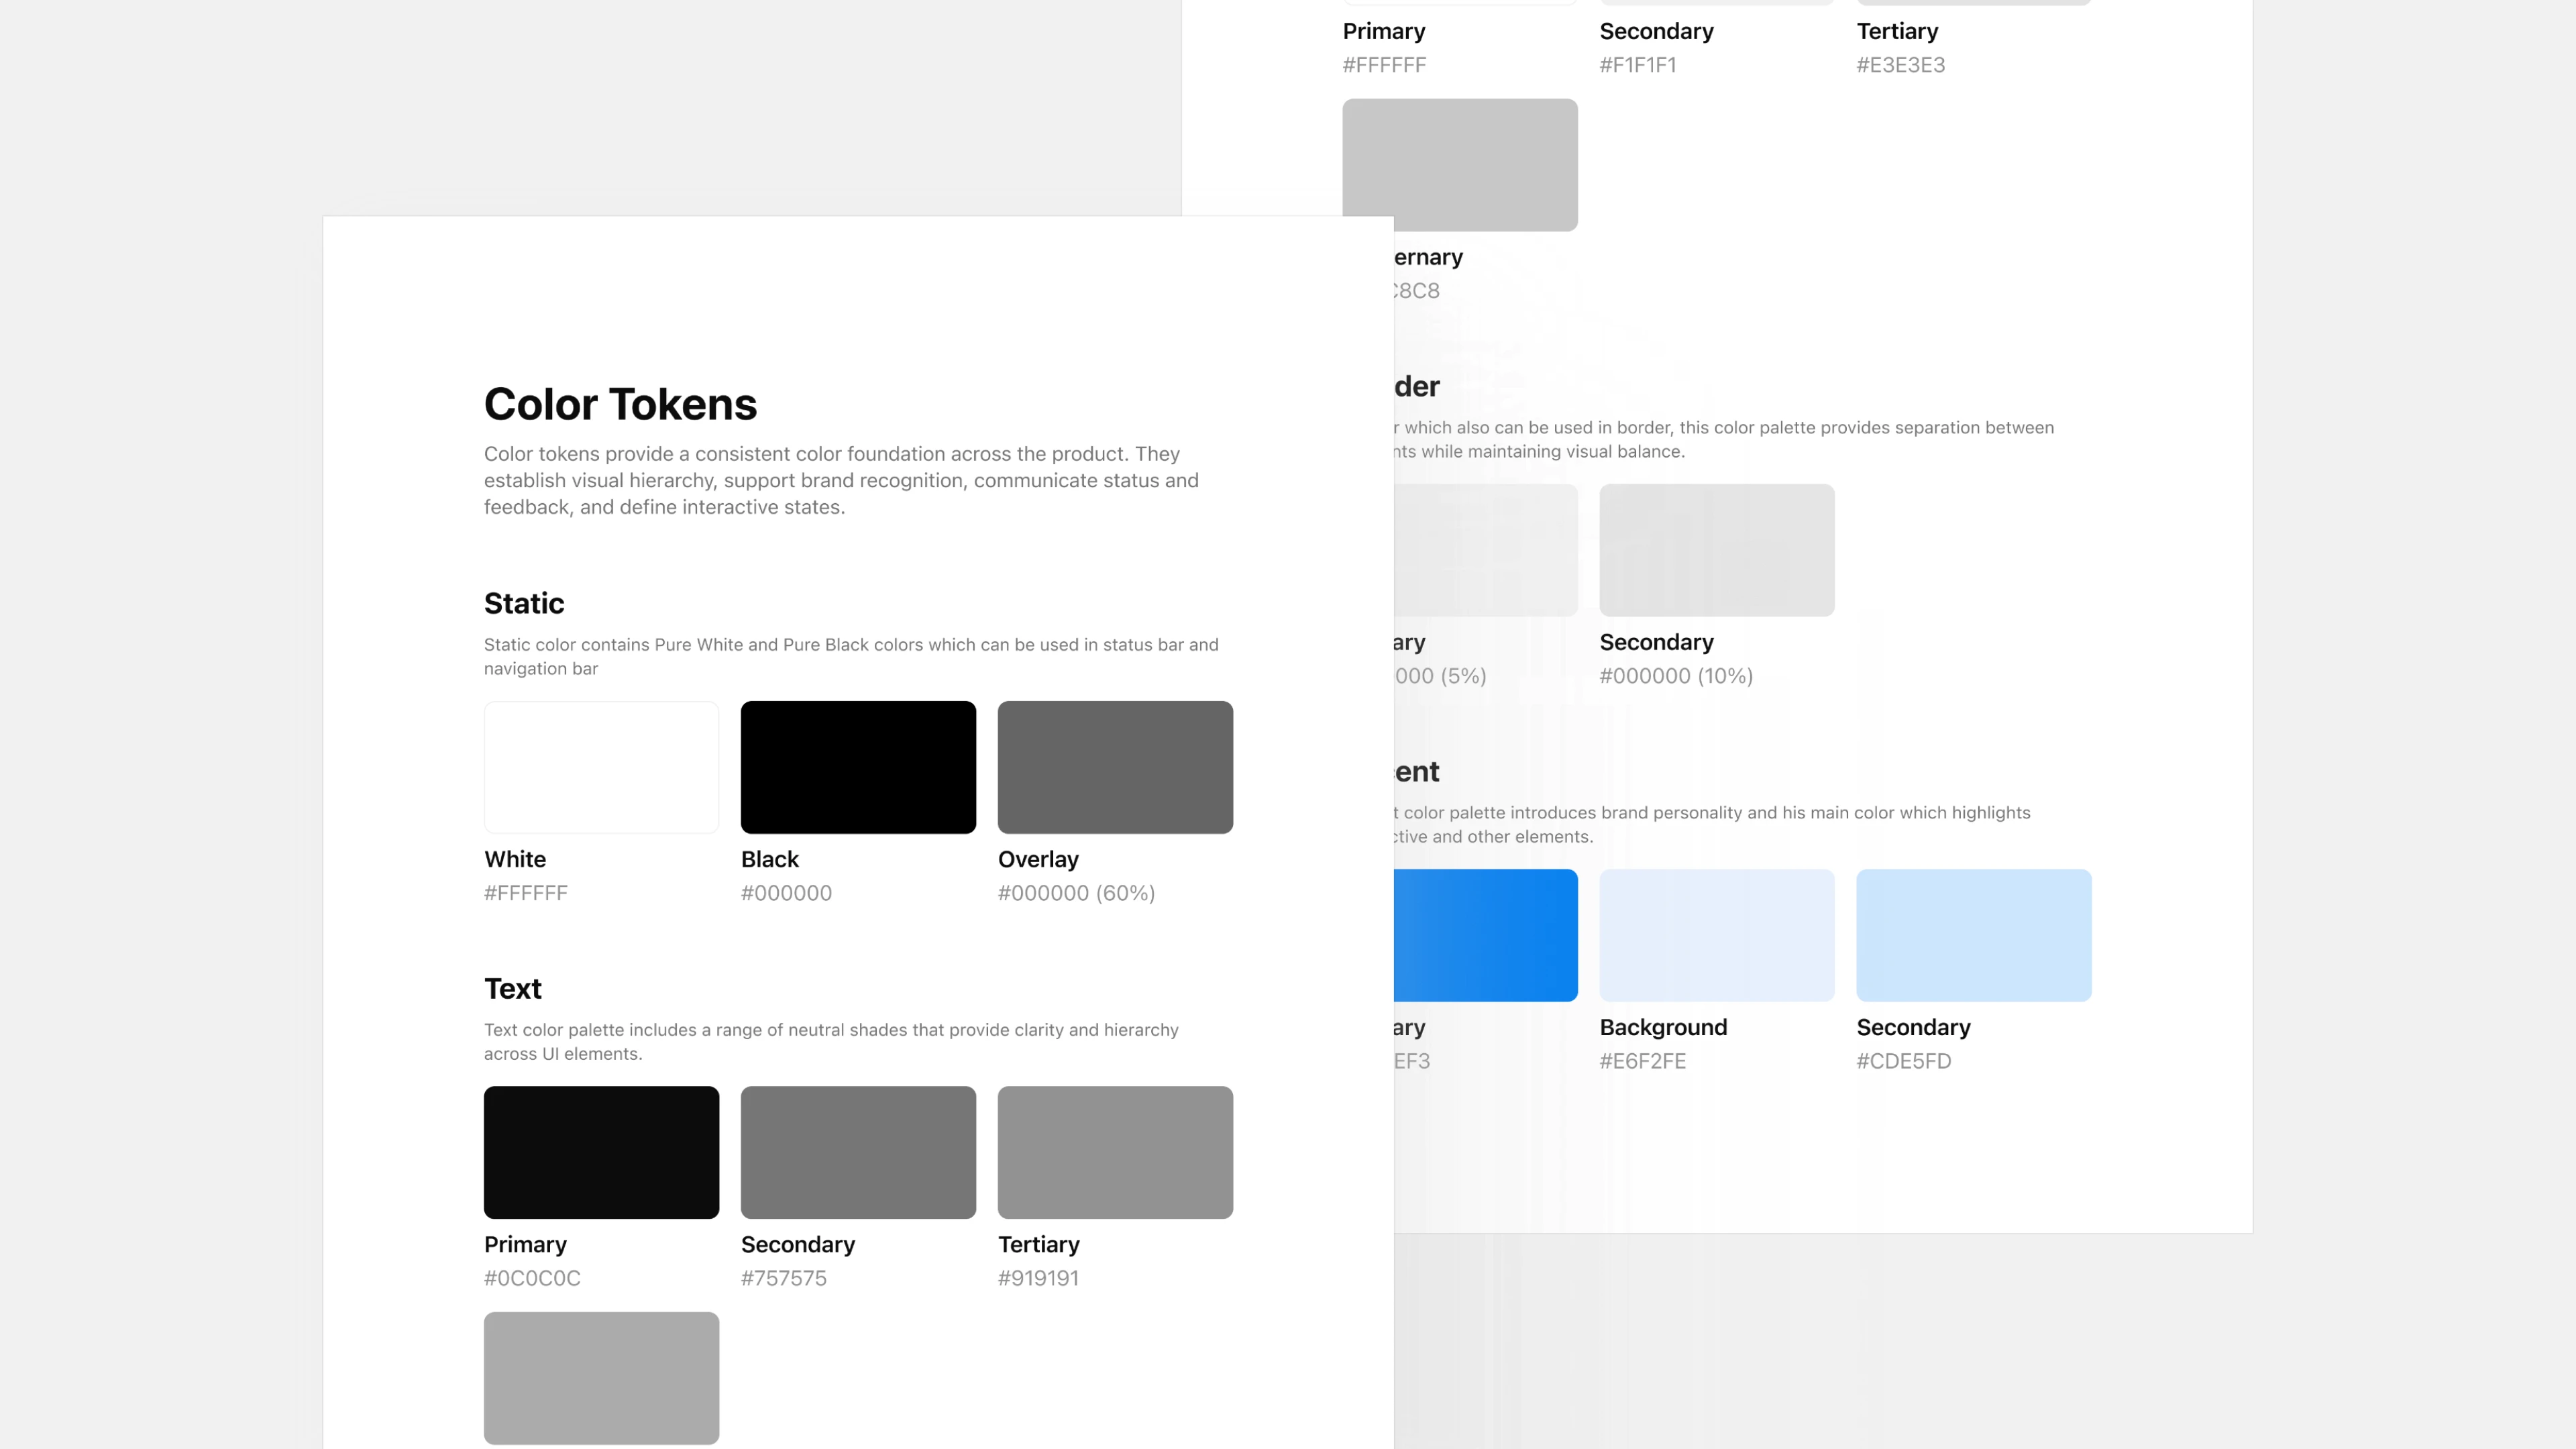Select the Black color swatch
Image resolution: width=2576 pixels, height=1449 pixels.
click(x=858, y=767)
